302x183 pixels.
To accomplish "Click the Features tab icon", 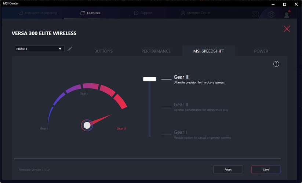I will (x=83, y=13).
